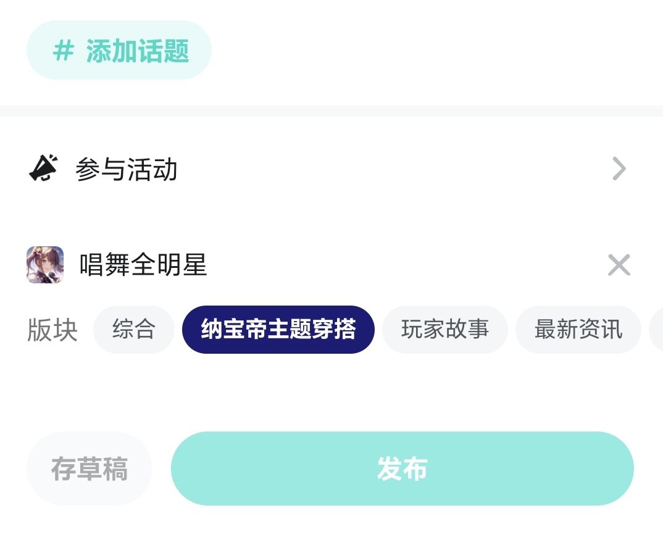Viewport: 663px width, 542px height.
Task: Select the 唱舞全明星 game name
Action: (143, 265)
